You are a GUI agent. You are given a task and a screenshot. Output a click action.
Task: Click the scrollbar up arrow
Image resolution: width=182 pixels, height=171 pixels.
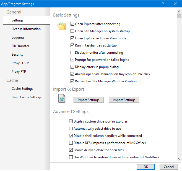point(179,11)
